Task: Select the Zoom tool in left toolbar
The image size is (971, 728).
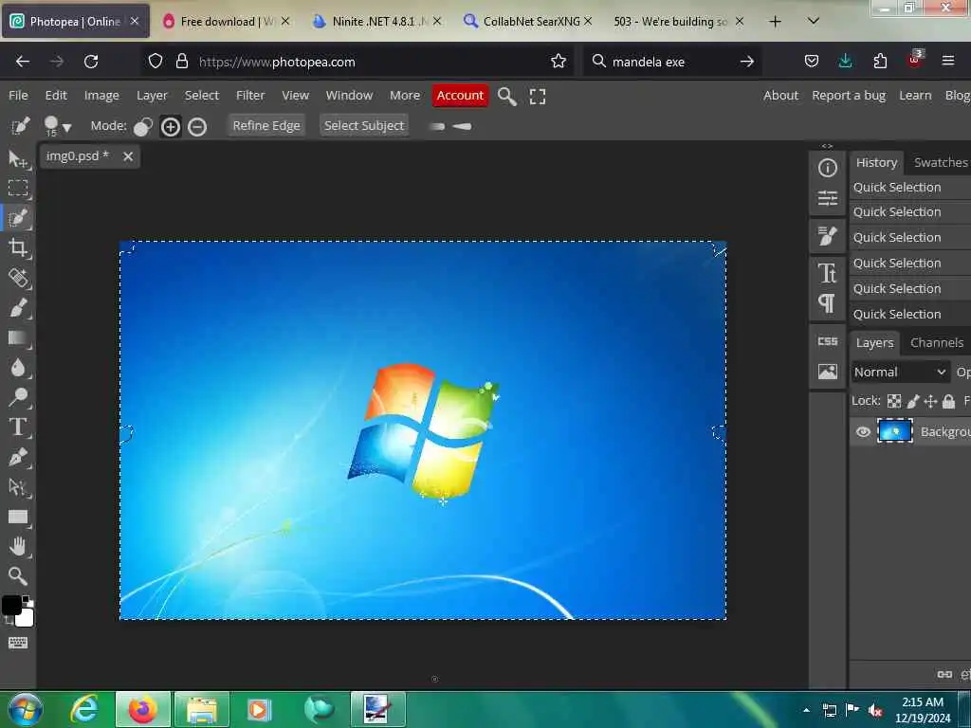Action: [x=18, y=576]
